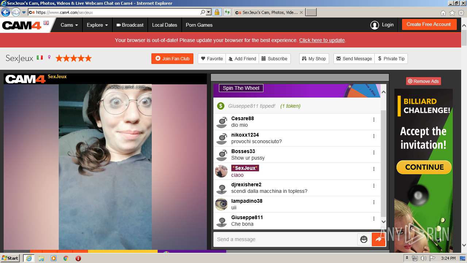Viewport: 467px width, 263px height.
Task: Open the Explore dropdown menu
Action: coord(97,25)
